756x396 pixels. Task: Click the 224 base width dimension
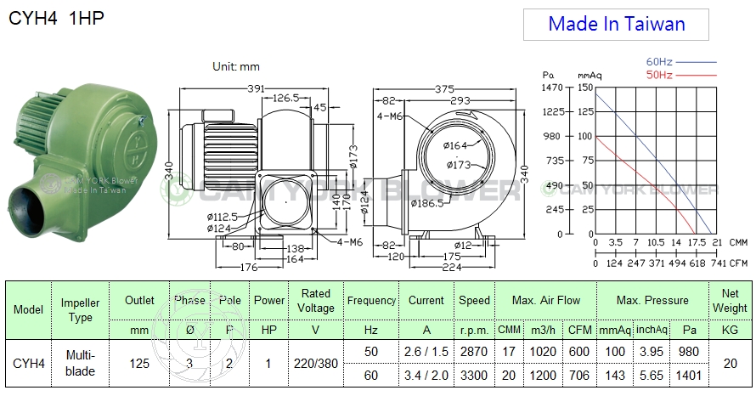(451, 267)
